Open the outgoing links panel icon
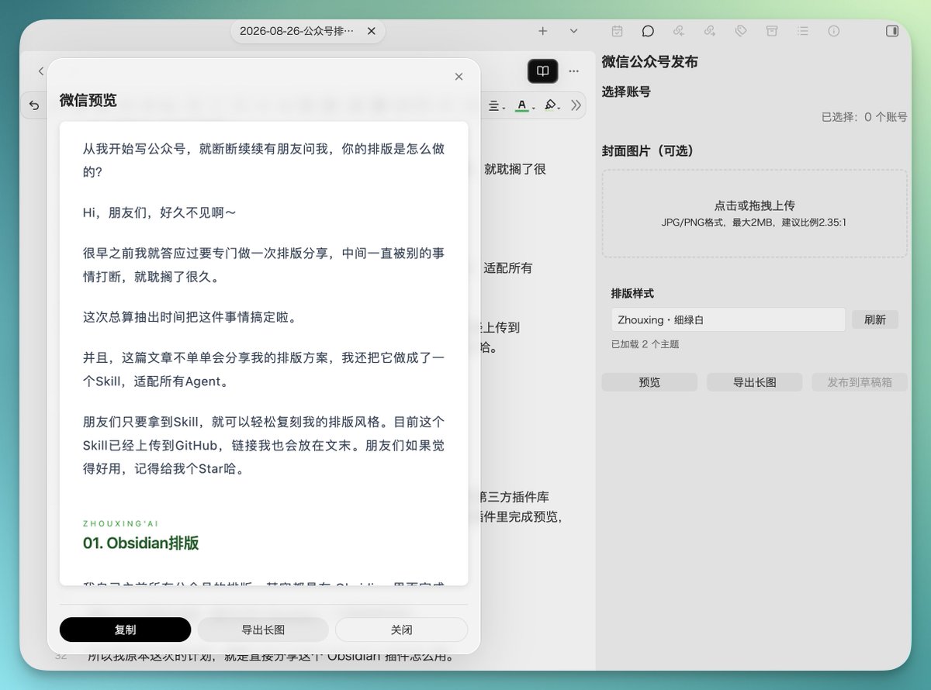 (710, 31)
